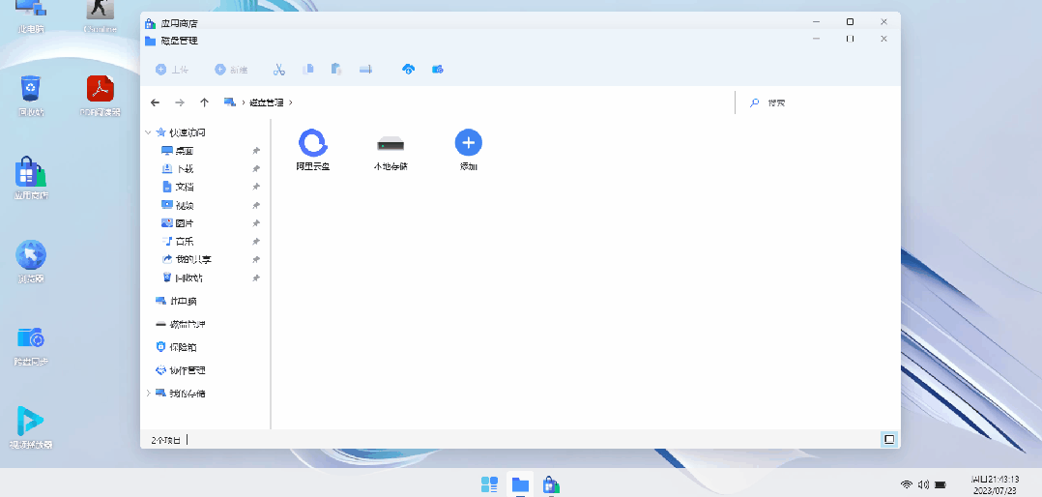This screenshot has height=497, width=1042.
Task: Expand the chevron after 磁盘管理 breadcrumb
Action: click(290, 103)
